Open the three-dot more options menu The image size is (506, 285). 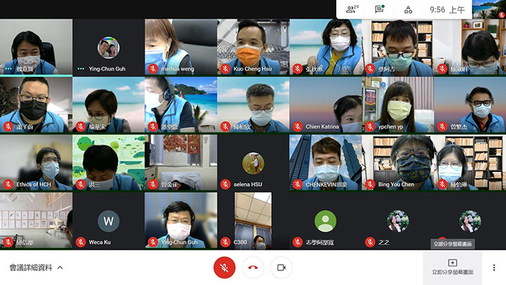click(494, 268)
